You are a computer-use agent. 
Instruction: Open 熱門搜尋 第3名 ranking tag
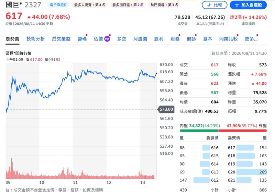[164, 5]
